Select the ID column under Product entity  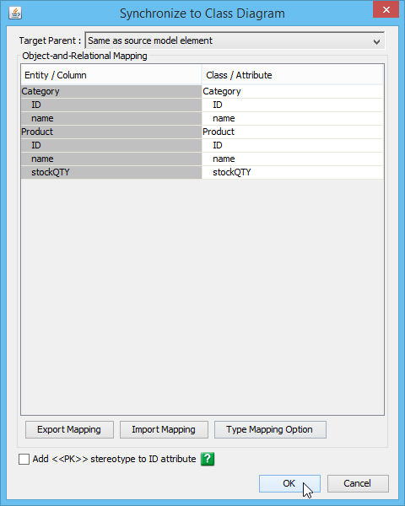coord(111,145)
